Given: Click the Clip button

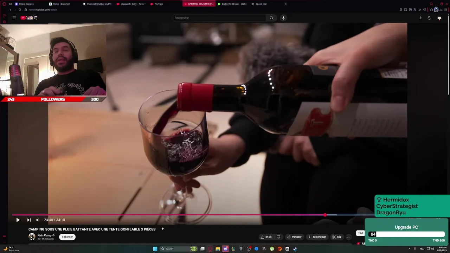Looking at the screenshot, I should 337,237.
